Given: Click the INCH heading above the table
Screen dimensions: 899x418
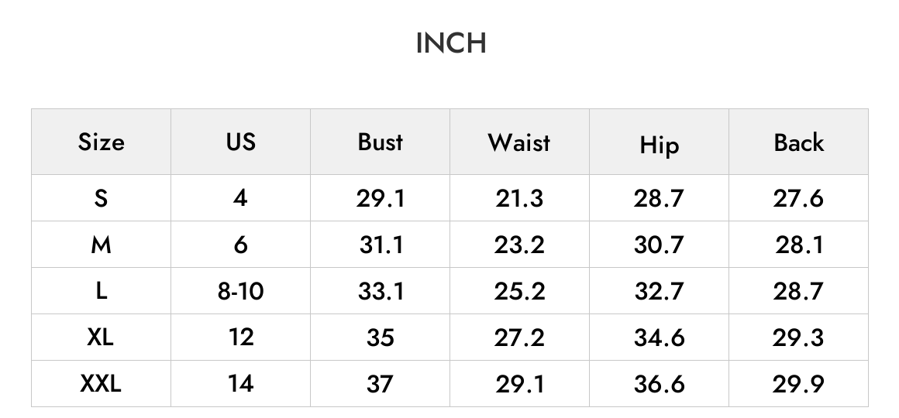Looking at the screenshot, I should [x=451, y=43].
